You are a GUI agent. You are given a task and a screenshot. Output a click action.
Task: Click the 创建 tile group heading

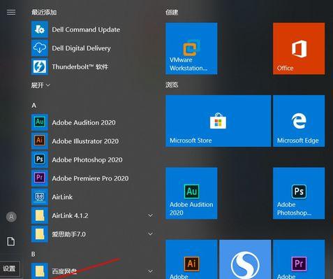(x=172, y=12)
